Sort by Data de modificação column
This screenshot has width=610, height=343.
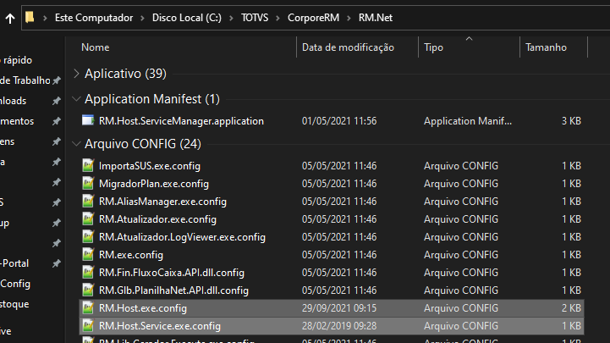point(348,47)
